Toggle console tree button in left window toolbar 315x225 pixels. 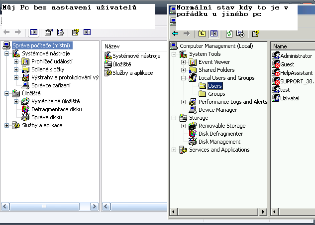33,32
